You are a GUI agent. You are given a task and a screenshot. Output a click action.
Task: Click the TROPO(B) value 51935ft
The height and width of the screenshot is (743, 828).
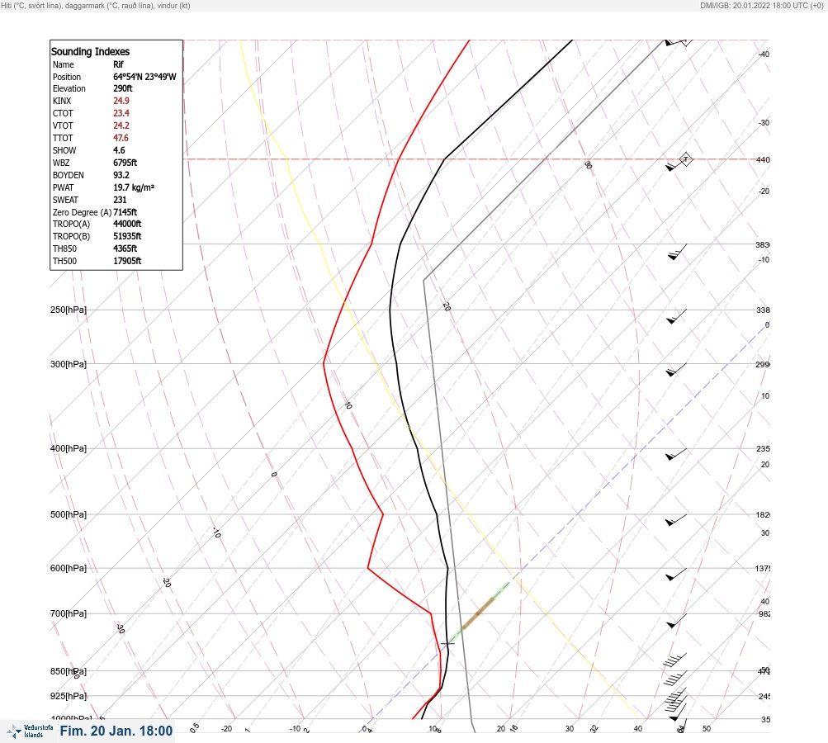(127, 236)
